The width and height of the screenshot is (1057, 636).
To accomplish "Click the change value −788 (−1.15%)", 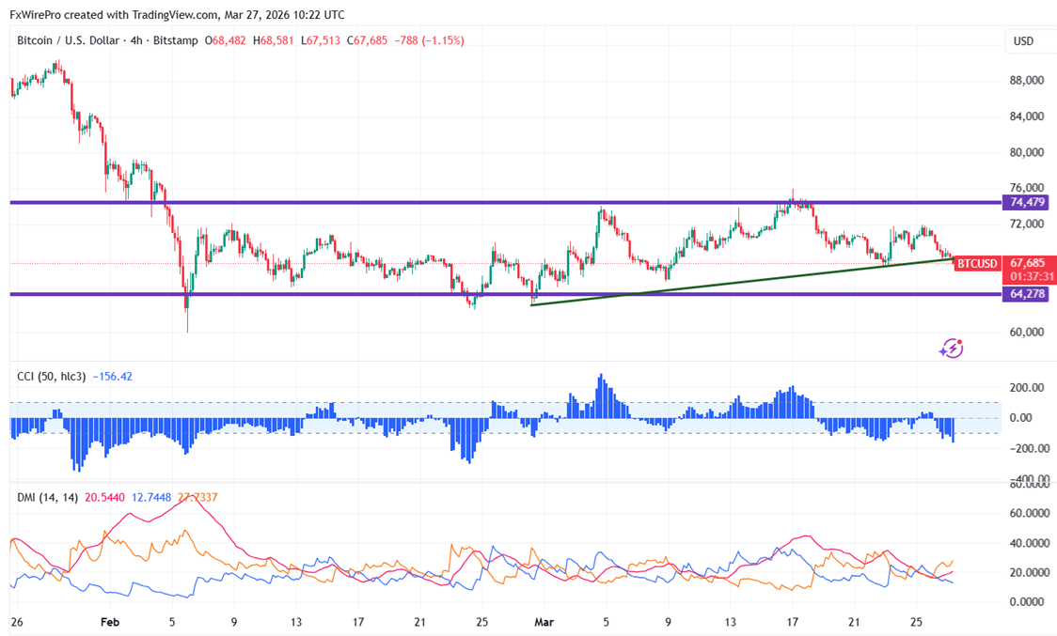I will 429,40.
